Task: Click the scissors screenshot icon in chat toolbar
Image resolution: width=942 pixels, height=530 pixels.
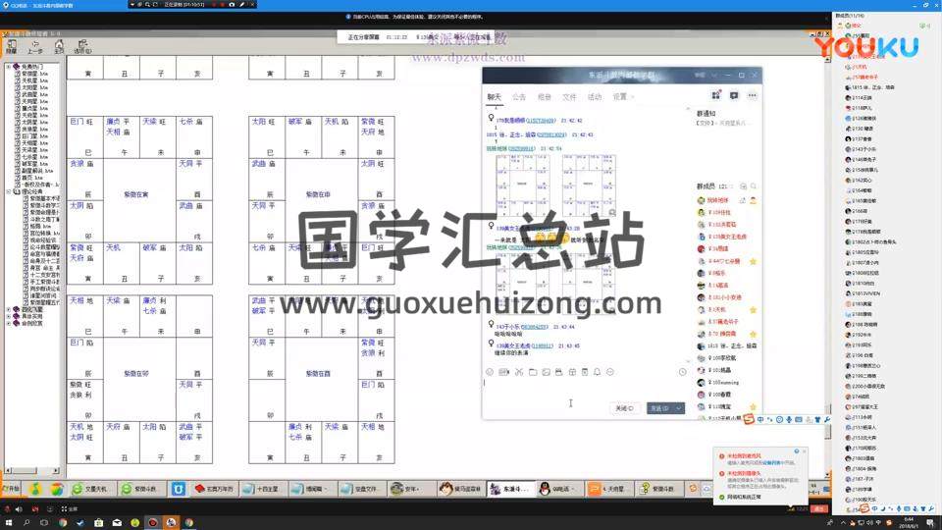Action: click(x=518, y=372)
